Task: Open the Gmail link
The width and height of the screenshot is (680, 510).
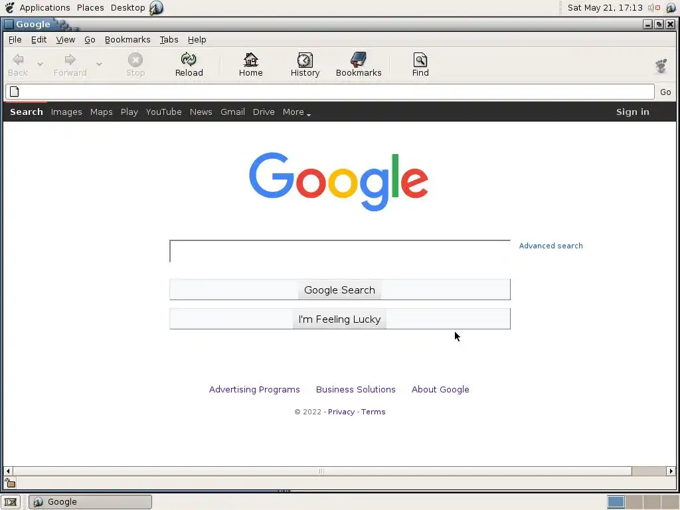Action: (232, 112)
